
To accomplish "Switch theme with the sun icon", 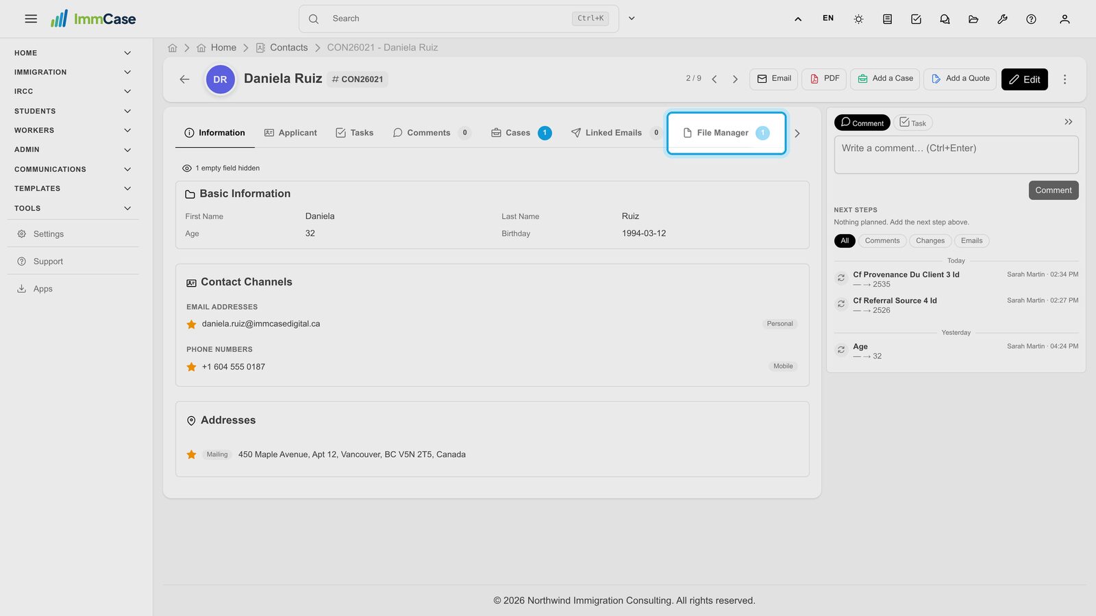I will pos(858,19).
